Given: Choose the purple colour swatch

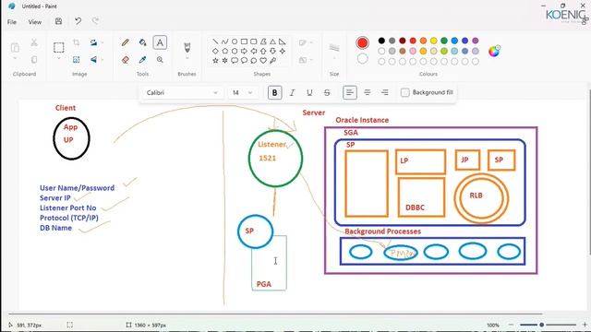Looking at the screenshot, I should pos(476,41).
